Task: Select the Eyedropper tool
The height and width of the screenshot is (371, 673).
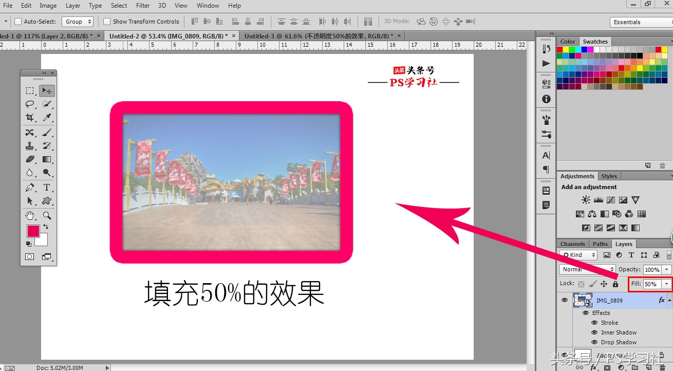Action: click(47, 117)
